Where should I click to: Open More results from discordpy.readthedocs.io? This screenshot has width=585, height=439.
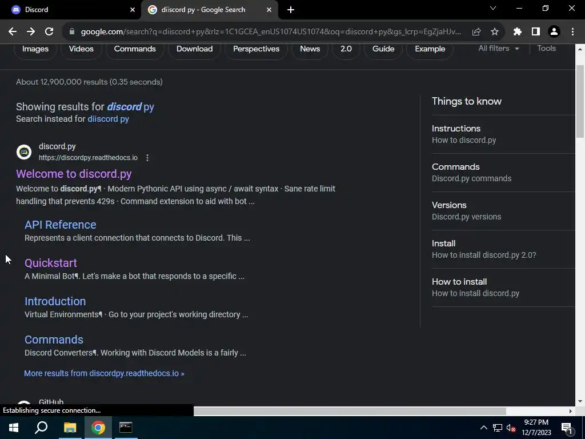pos(104,373)
